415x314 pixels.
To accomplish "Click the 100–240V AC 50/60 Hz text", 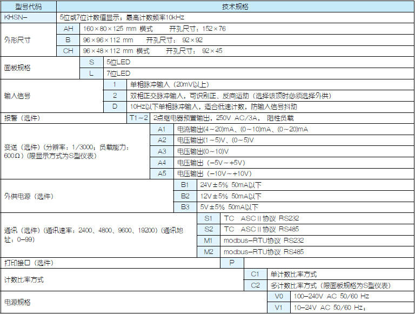I will [332, 296].
